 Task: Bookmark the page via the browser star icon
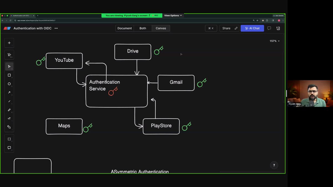[257, 20]
